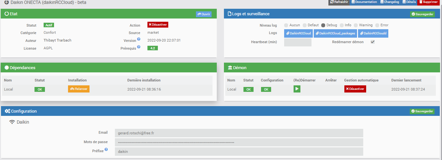Click the Version help question icon

pyautogui.click(x=139, y=39)
